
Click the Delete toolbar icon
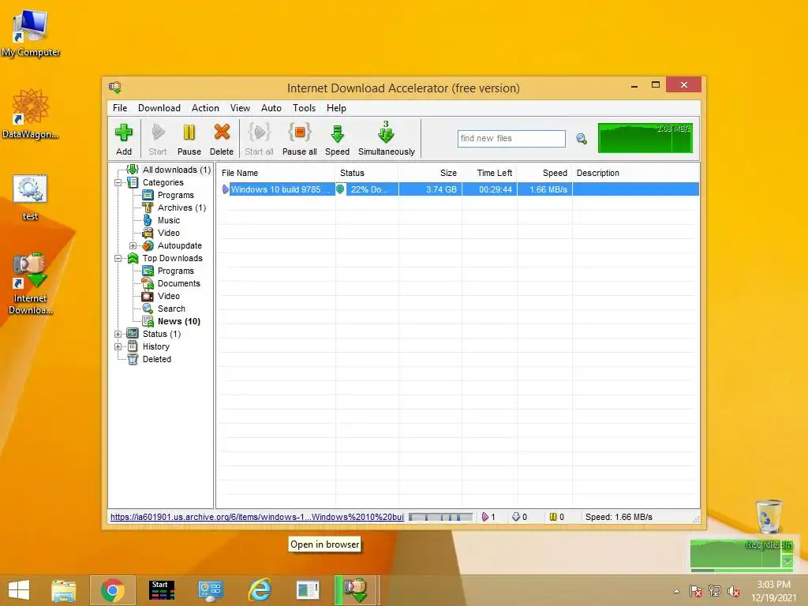pyautogui.click(x=222, y=138)
